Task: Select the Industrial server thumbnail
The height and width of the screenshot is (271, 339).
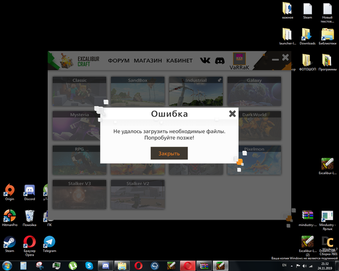Action: pyautogui.click(x=196, y=91)
